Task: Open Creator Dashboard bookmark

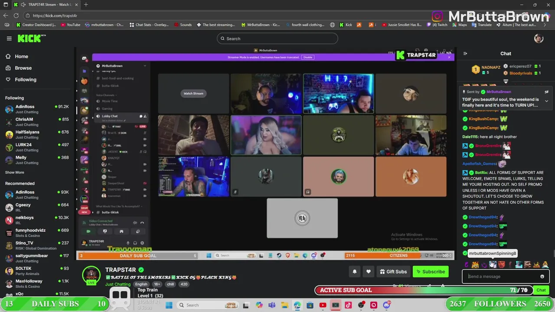Action: pyautogui.click(x=36, y=25)
